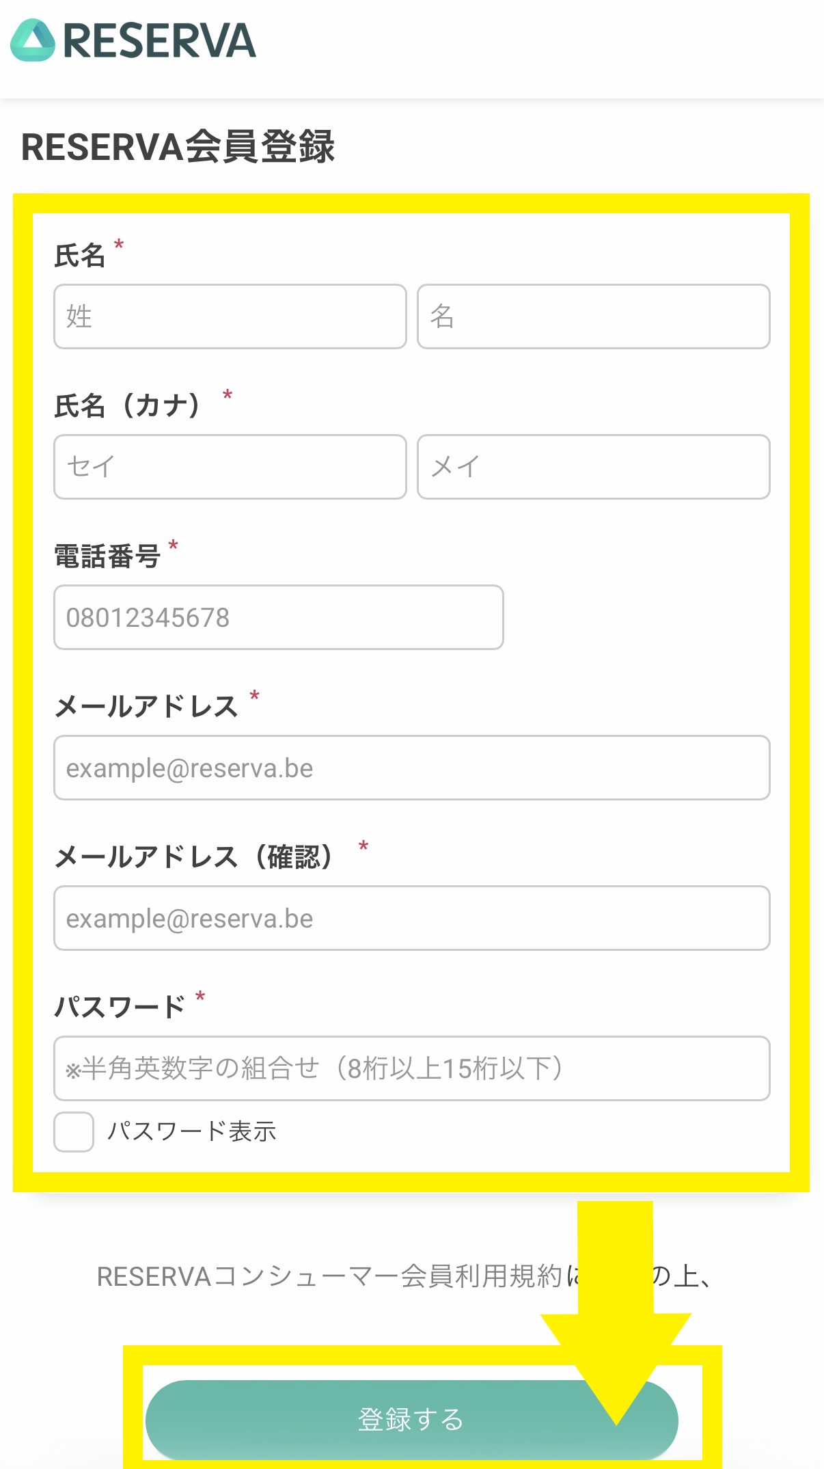Focus the 姓 last name field
This screenshot has height=1469, width=824.
pyautogui.click(x=230, y=316)
